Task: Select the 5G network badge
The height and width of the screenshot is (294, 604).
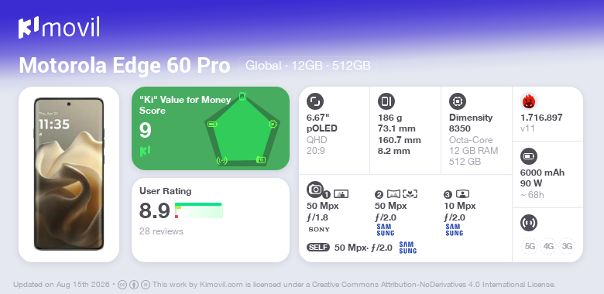Action: coord(530,246)
